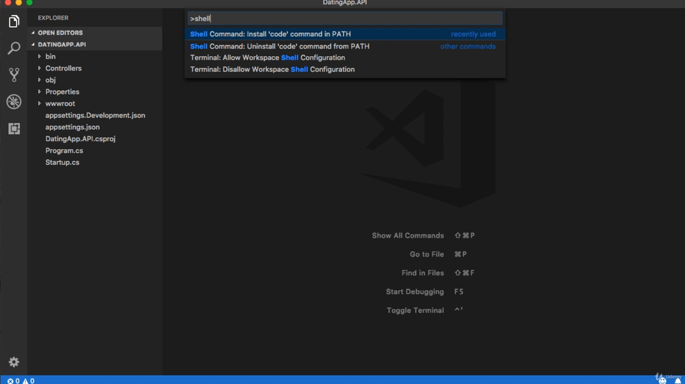Screen dimensions: 685x384
Task: Open the Debug view icon
Action: pyautogui.click(x=14, y=102)
